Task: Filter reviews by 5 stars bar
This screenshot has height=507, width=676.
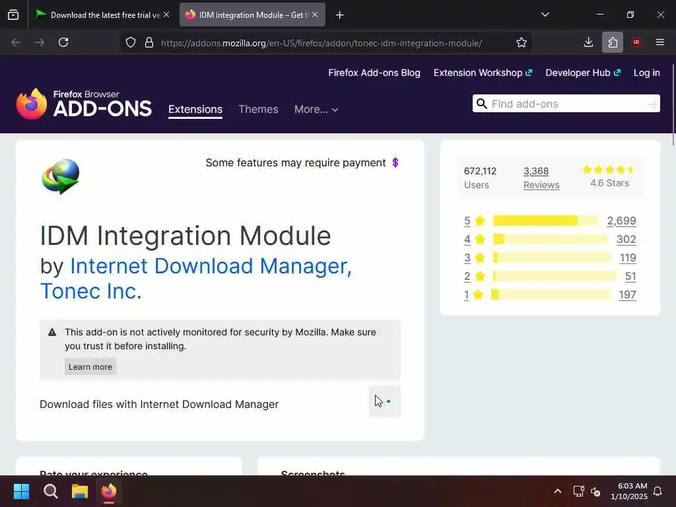Action: tap(546, 220)
